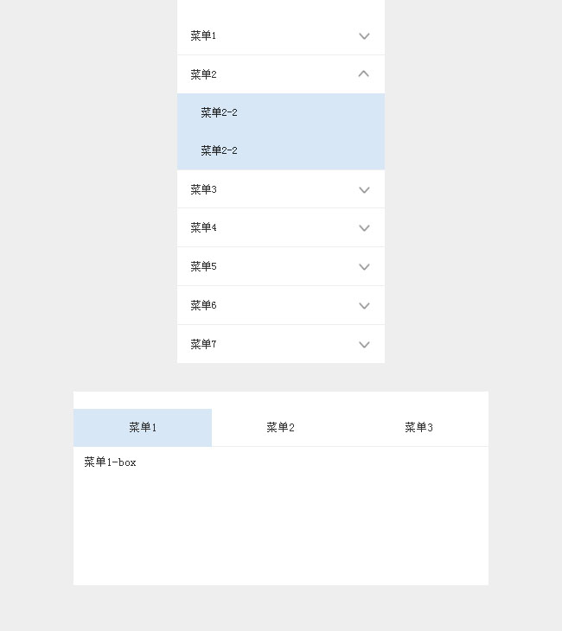Click the 菜单2 accordion label text
Viewport: 562px width, 631px height.
point(203,74)
